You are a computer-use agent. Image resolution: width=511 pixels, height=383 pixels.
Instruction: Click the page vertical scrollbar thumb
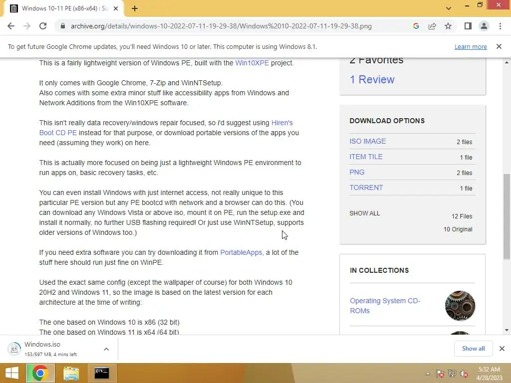[507, 216]
